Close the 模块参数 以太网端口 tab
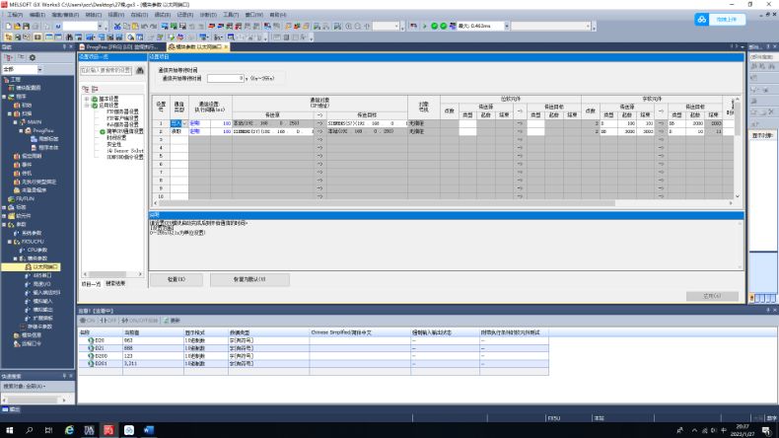The height and width of the screenshot is (438, 779). pos(226,46)
